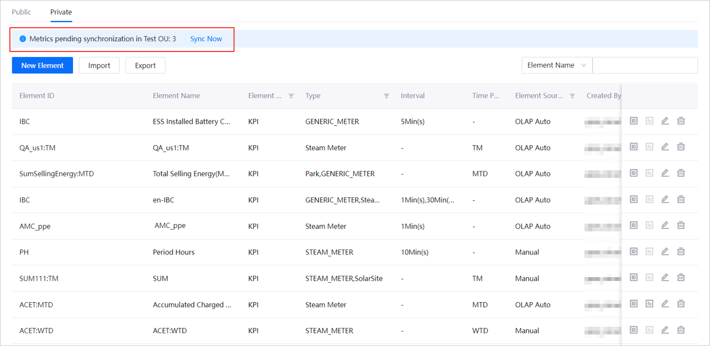The width and height of the screenshot is (710, 346).
Task: Click the info icon in sync banner
Action: [x=23, y=39]
